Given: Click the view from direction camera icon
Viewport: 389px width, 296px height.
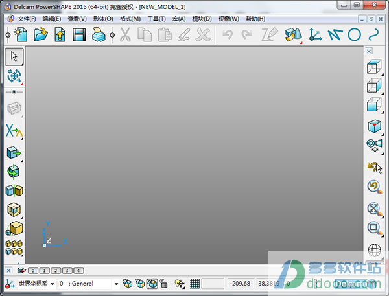Looking at the screenshot, I should 375,146.
